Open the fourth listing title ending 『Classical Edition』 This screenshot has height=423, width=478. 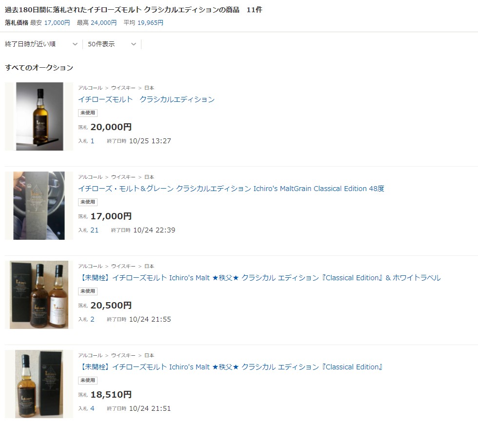click(x=230, y=367)
